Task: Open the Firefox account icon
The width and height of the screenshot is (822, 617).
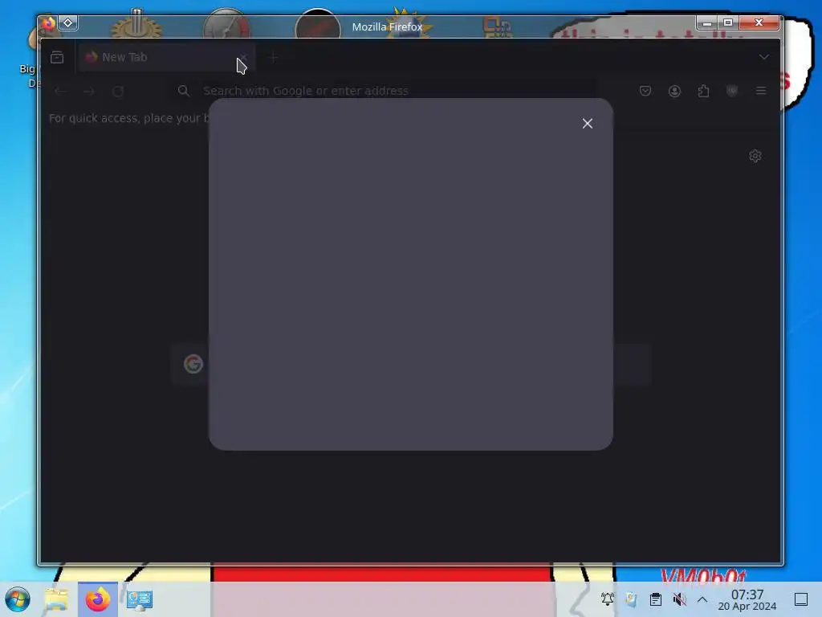Action: pos(674,91)
